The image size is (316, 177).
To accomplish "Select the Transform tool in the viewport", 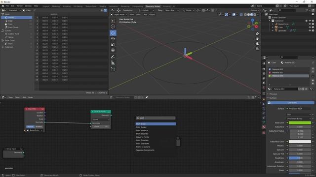I will [113, 50].
